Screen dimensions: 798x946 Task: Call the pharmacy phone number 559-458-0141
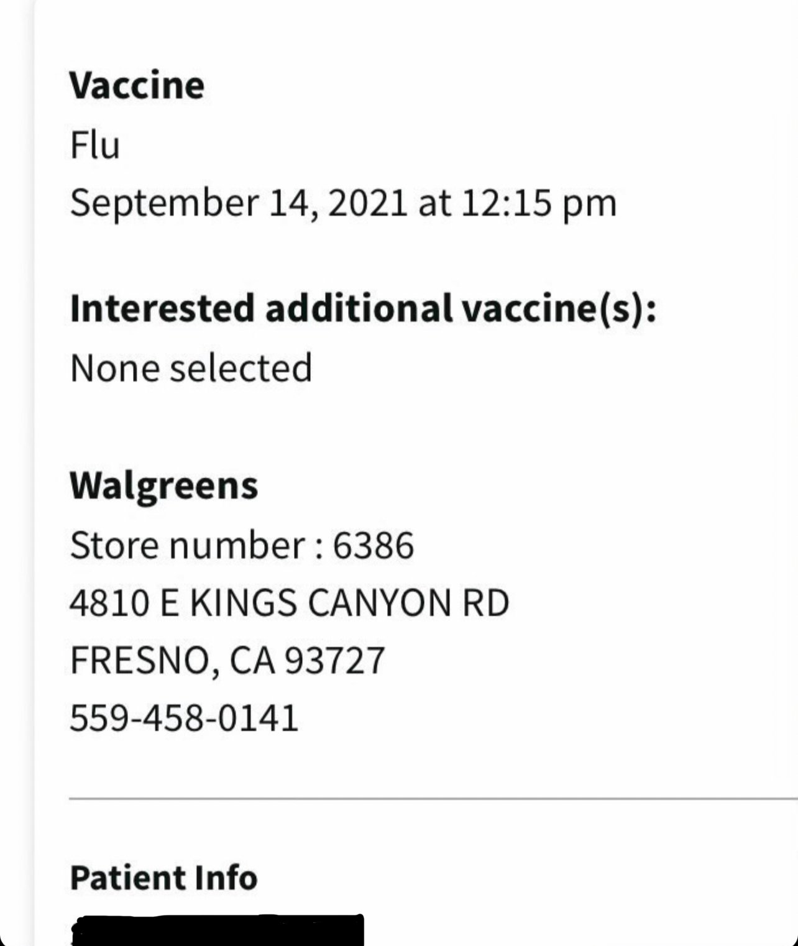(184, 718)
